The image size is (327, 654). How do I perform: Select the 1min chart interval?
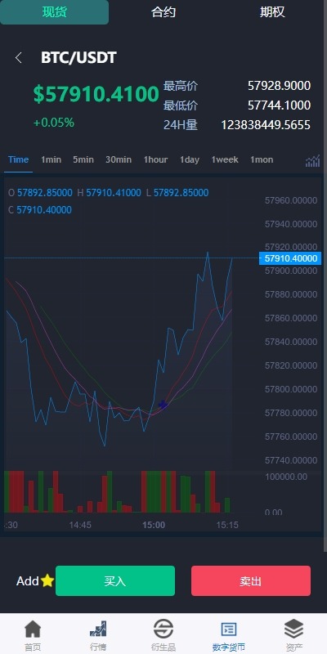51,159
